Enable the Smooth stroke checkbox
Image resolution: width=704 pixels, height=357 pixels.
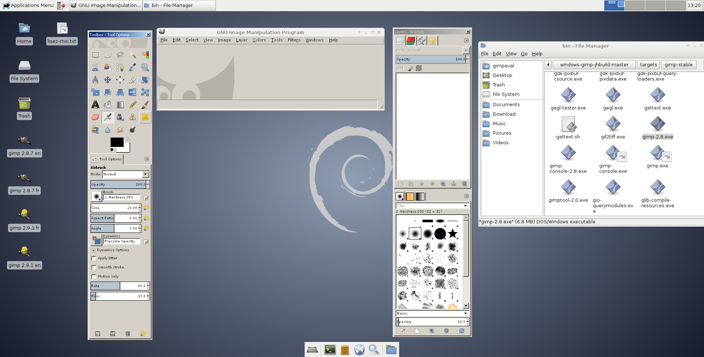coord(93,267)
